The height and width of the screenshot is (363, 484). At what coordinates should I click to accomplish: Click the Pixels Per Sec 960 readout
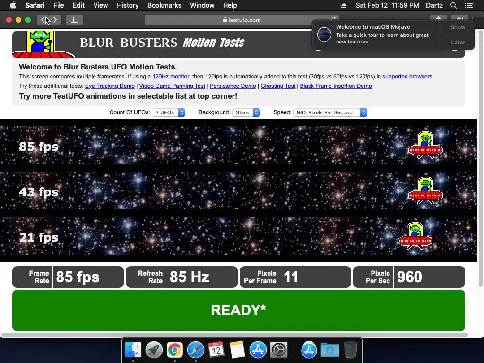pyautogui.click(x=409, y=277)
